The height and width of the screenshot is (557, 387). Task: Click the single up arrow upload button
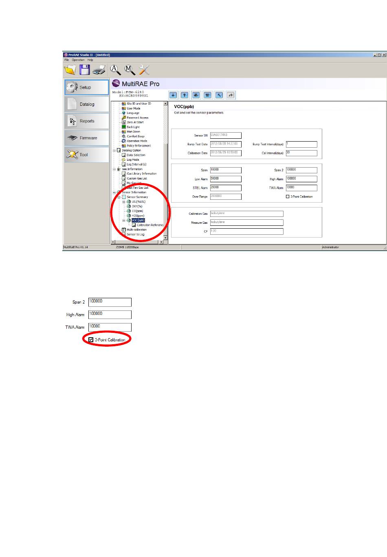coord(185,95)
